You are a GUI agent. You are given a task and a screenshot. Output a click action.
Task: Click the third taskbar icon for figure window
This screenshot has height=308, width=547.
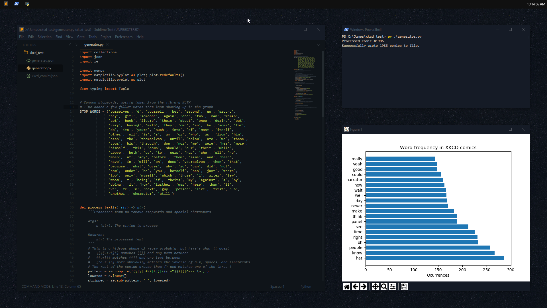pos(27,4)
